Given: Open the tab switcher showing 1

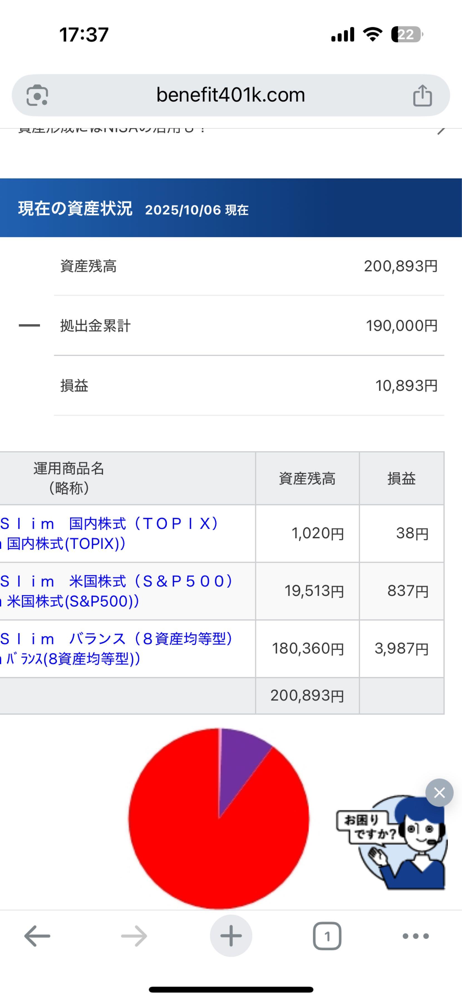Looking at the screenshot, I should 327,936.
